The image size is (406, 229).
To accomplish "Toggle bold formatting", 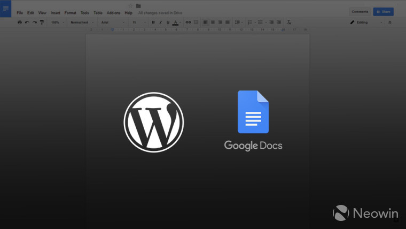I will coord(153,22).
